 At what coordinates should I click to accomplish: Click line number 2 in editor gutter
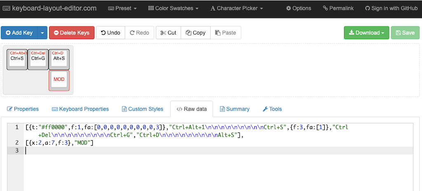pyautogui.click(x=17, y=143)
